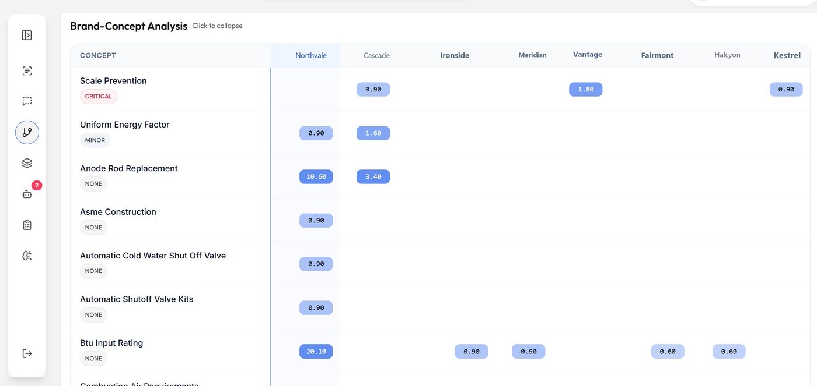
Task: Select the Halcyon column header
Action: 727,55
